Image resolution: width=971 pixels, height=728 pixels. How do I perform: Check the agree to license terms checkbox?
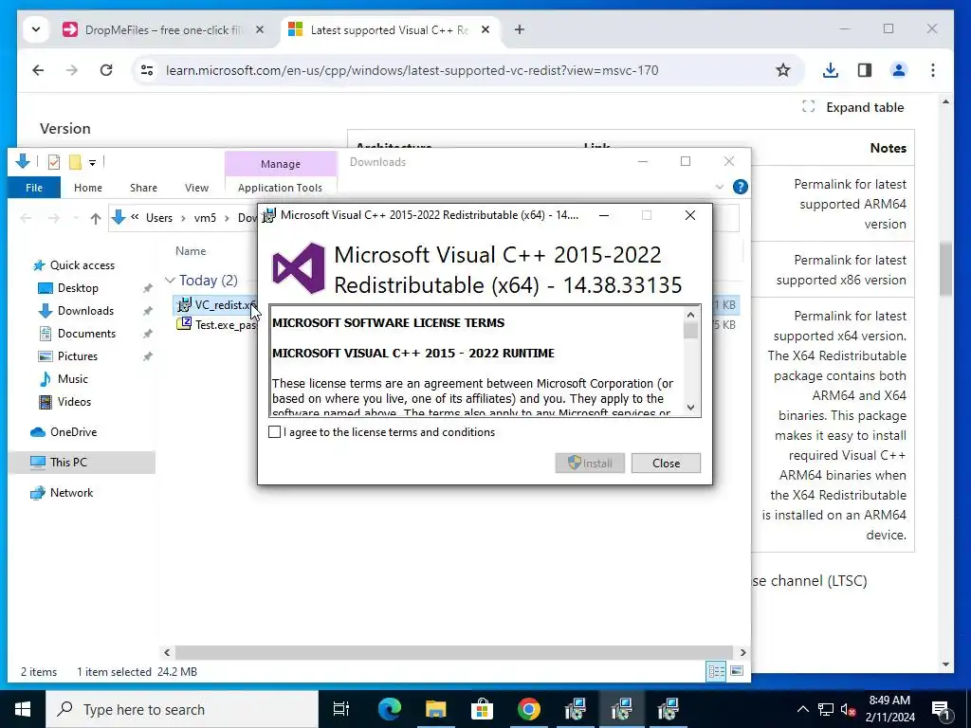pos(274,432)
